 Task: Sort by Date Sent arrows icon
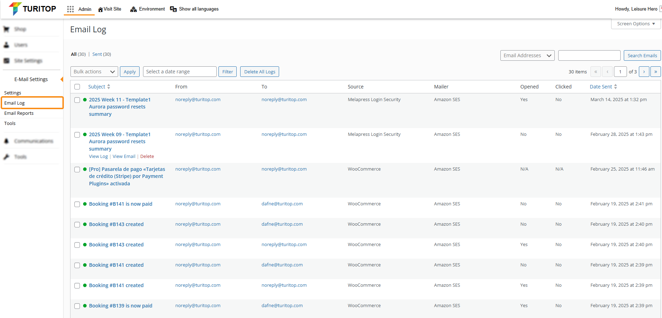(615, 87)
